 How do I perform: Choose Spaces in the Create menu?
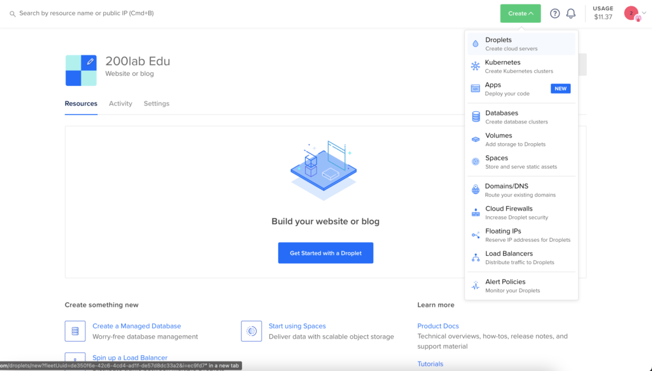521,162
